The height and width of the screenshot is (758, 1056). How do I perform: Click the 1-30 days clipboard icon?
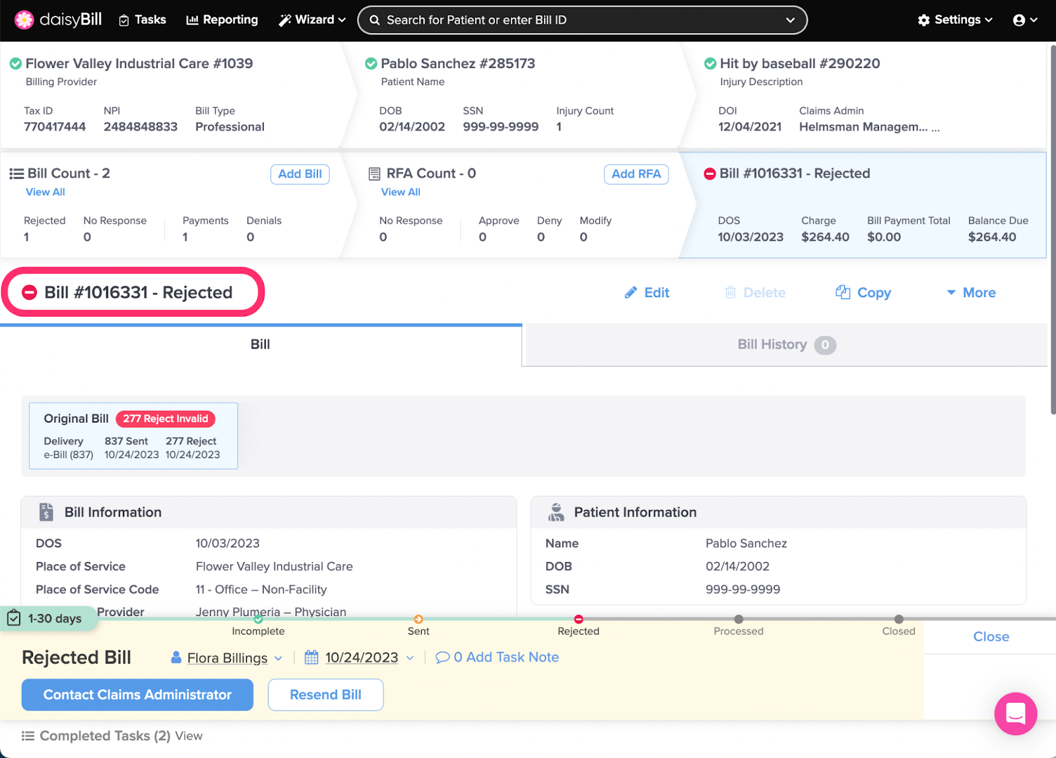pos(14,618)
